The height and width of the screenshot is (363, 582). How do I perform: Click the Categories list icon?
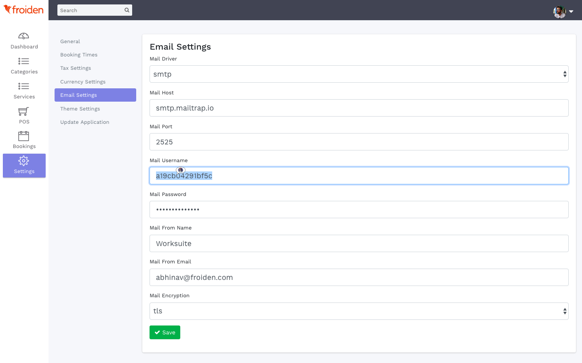[24, 61]
